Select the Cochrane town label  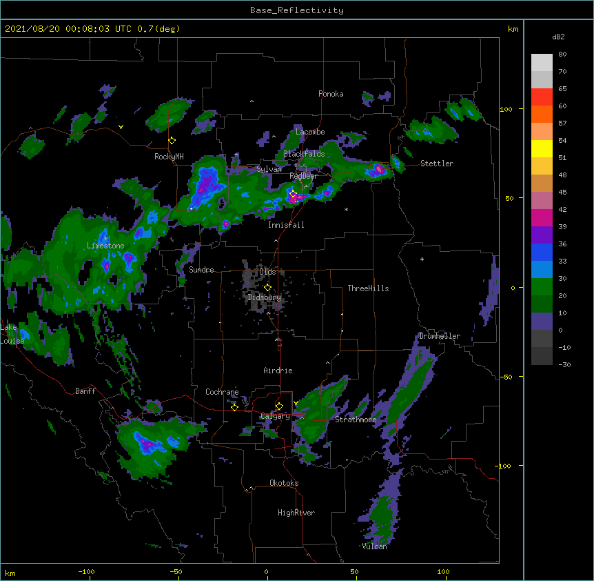(x=222, y=392)
